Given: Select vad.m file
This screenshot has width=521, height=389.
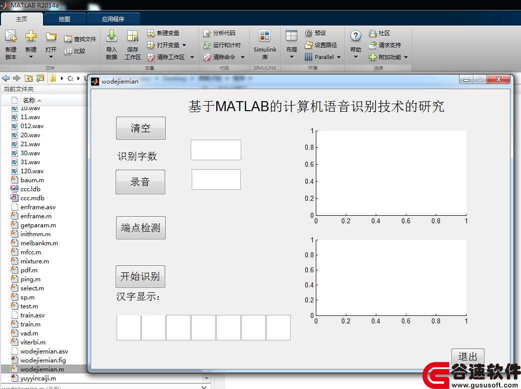Looking at the screenshot, I should pyautogui.click(x=29, y=333).
